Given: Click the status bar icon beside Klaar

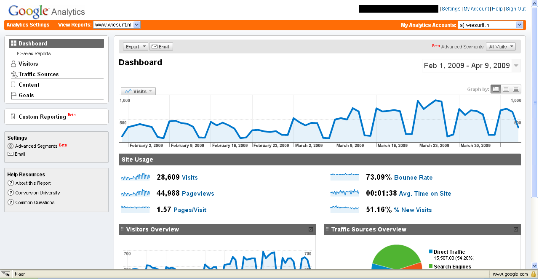Looking at the screenshot, I should point(6,274).
